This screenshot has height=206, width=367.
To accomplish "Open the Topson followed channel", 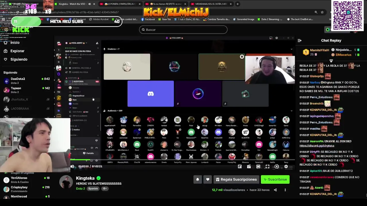I will [x=27, y=90].
